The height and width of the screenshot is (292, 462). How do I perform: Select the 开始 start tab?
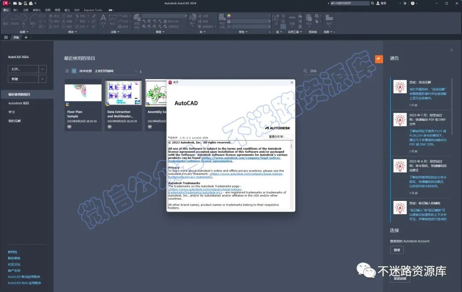pos(16,37)
